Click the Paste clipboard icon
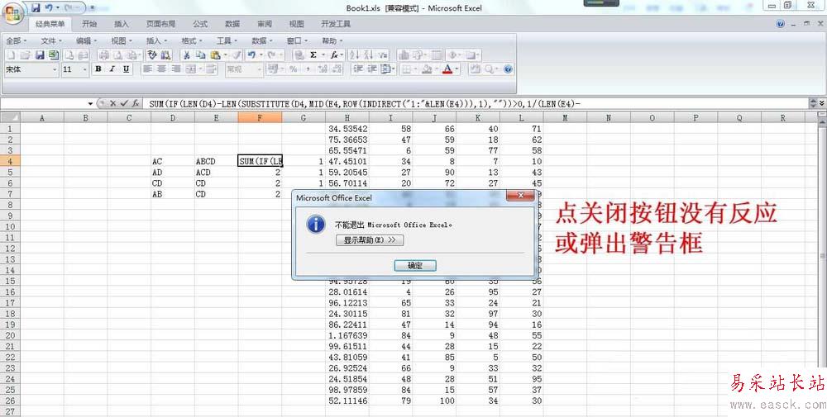Image resolution: width=827 pixels, height=417 pixels. (x=215, y=54)
